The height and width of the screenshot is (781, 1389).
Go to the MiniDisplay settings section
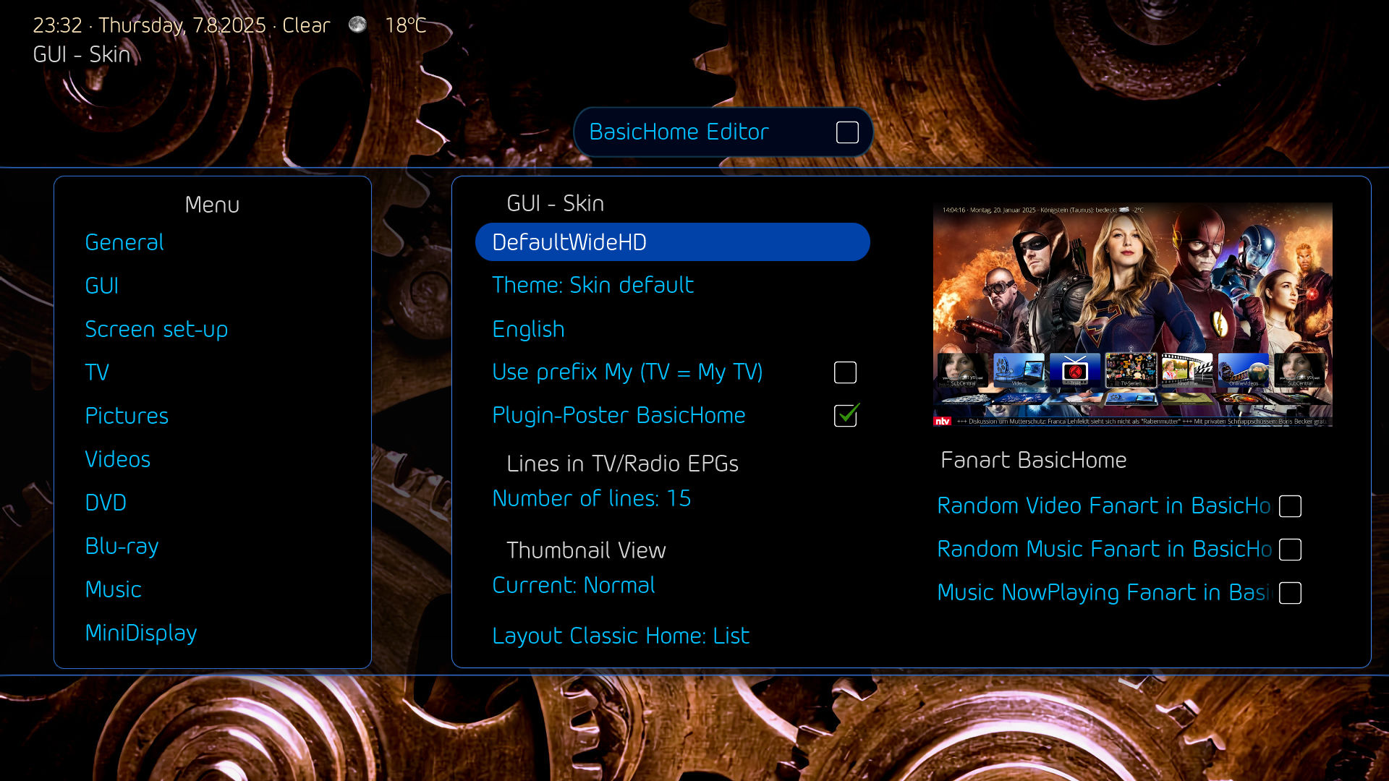(140, 633)
